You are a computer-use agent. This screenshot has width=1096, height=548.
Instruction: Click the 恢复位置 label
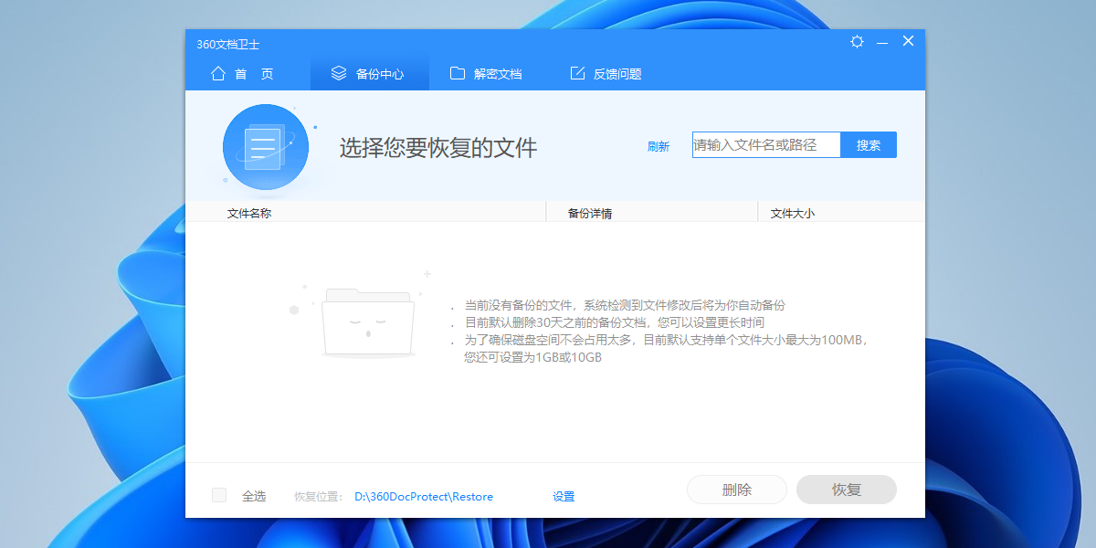[x=320, y=496]
